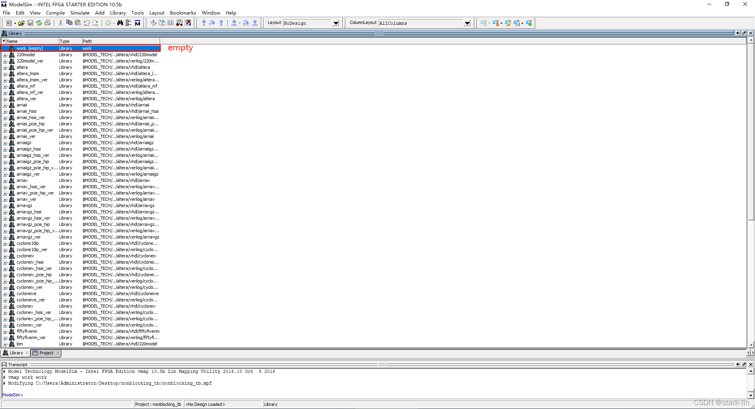Click the column filter triangle icon by Name

(x=4, y=41)
